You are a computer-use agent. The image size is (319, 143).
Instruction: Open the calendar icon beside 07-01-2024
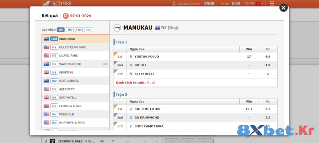(65, 16)
